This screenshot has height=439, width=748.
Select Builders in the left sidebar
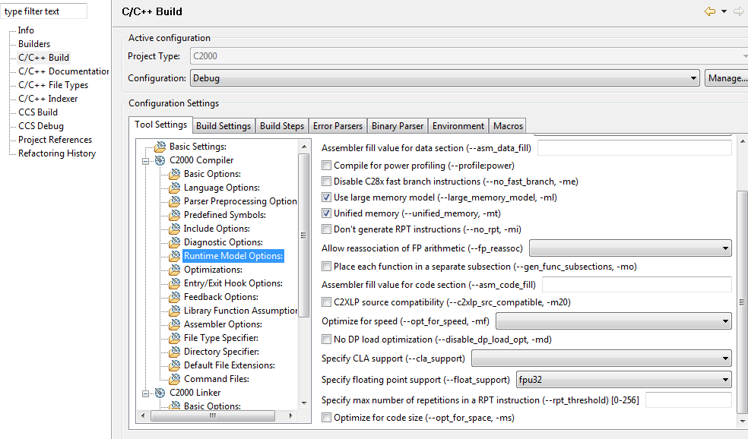point(34,44)
